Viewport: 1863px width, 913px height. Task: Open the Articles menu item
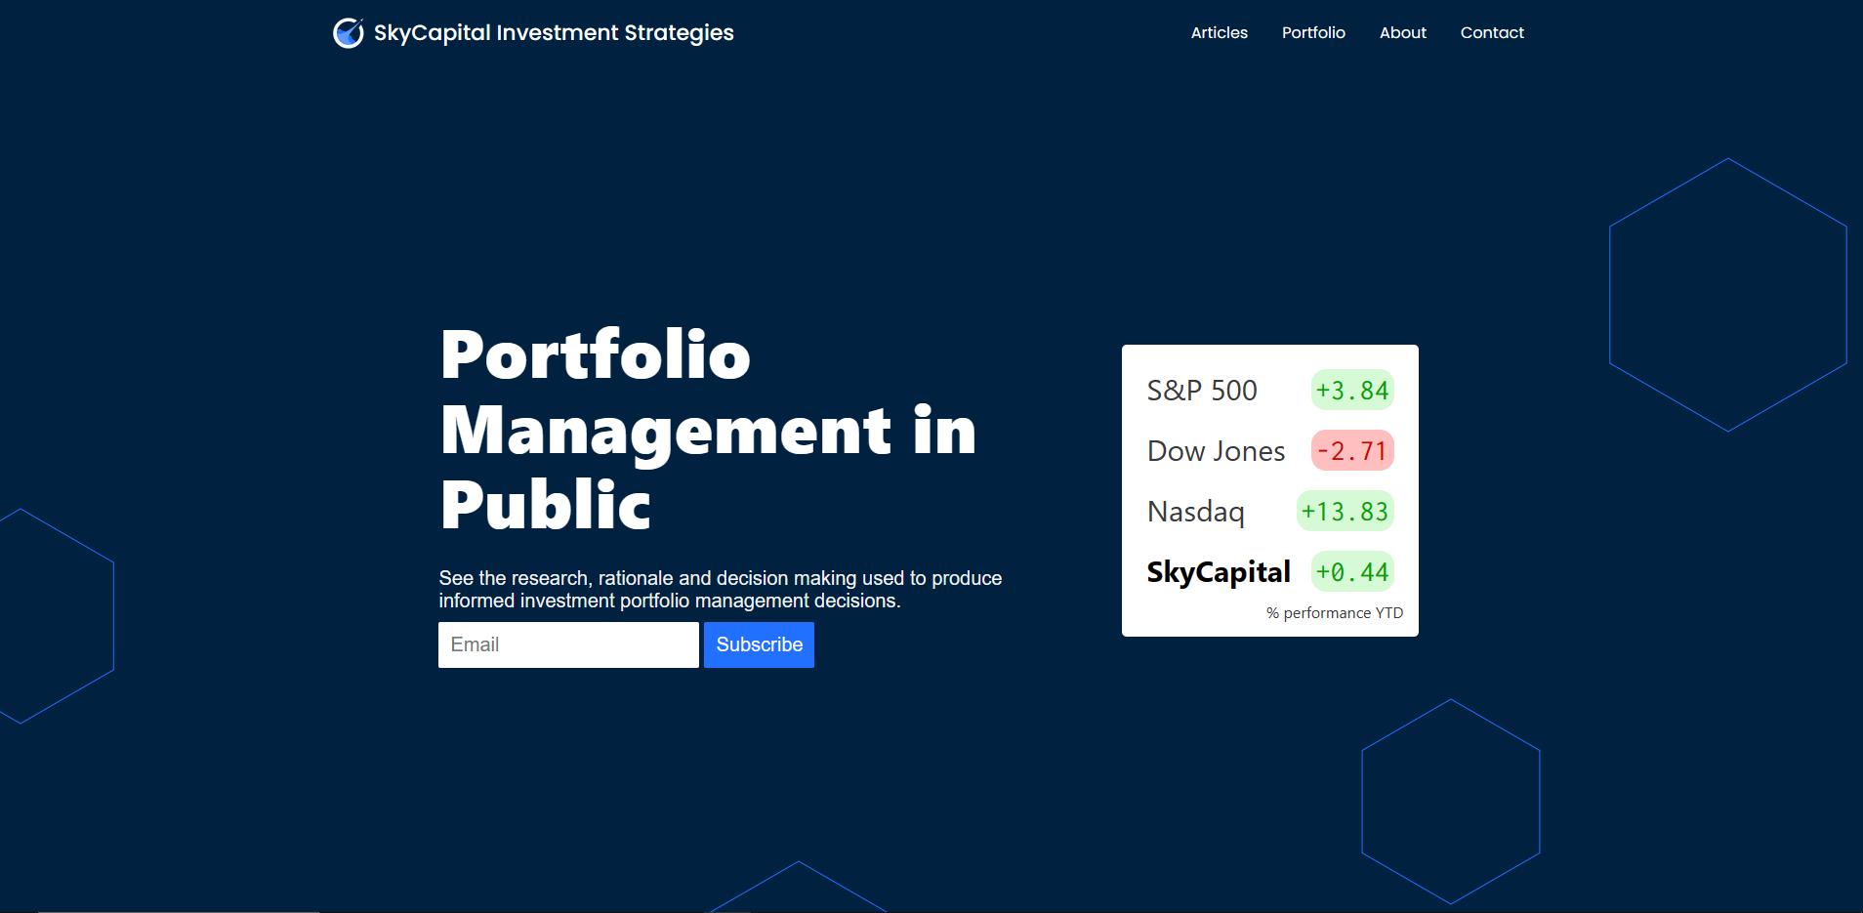click(1219, 33)
